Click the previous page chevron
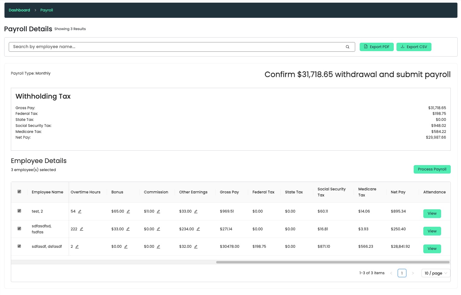This screenshot has width=461, height=295. tap(391, 273)
